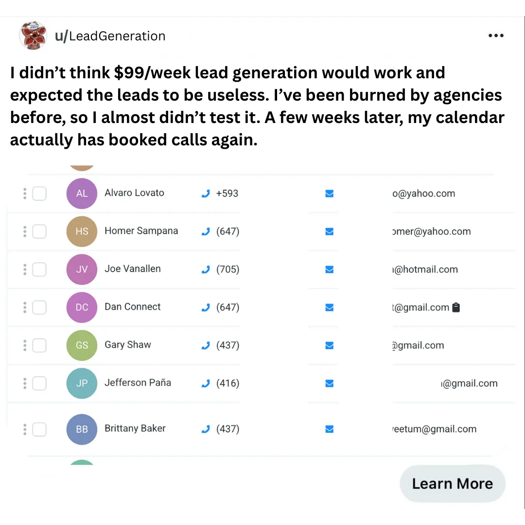Click the phone icon for Gary Shaw
This screenshot has height=525, width=525.
tap(205, 346)
